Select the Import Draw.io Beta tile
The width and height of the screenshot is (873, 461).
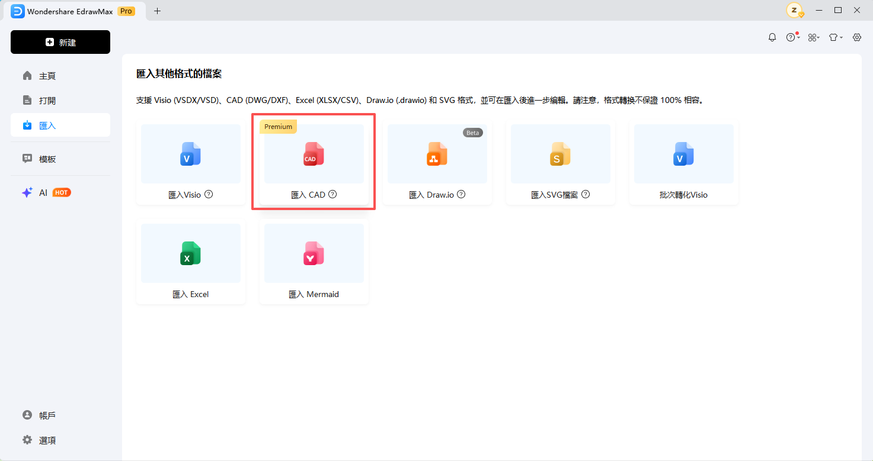tap(437, 154)
